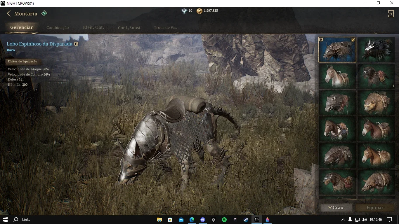Click the Efeitos de Equipação label

(22, 62)
